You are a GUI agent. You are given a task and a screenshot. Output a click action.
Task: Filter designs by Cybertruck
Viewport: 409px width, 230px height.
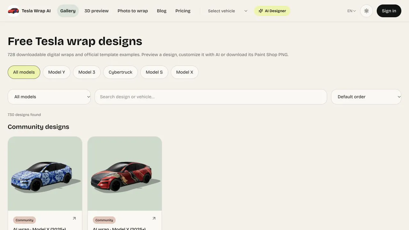(x=120, y=72)
